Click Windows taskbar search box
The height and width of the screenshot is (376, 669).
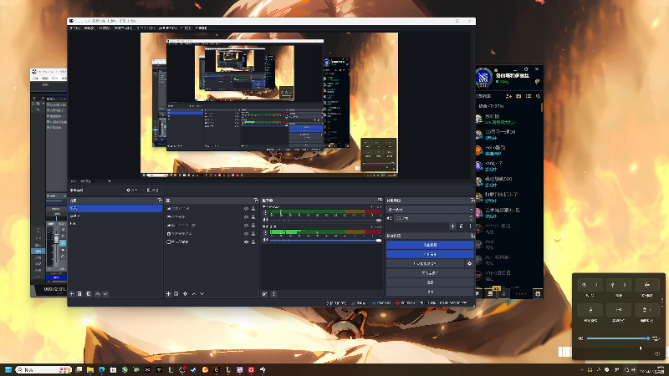coord(43,369)
